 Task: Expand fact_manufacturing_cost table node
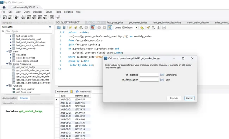point(11,39)
